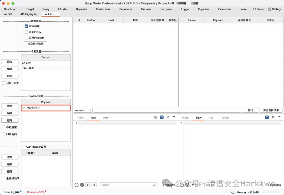Select the AutoFuzz tab
The height and width of the screenshot is (195, 284).
[x=50, y=14]
